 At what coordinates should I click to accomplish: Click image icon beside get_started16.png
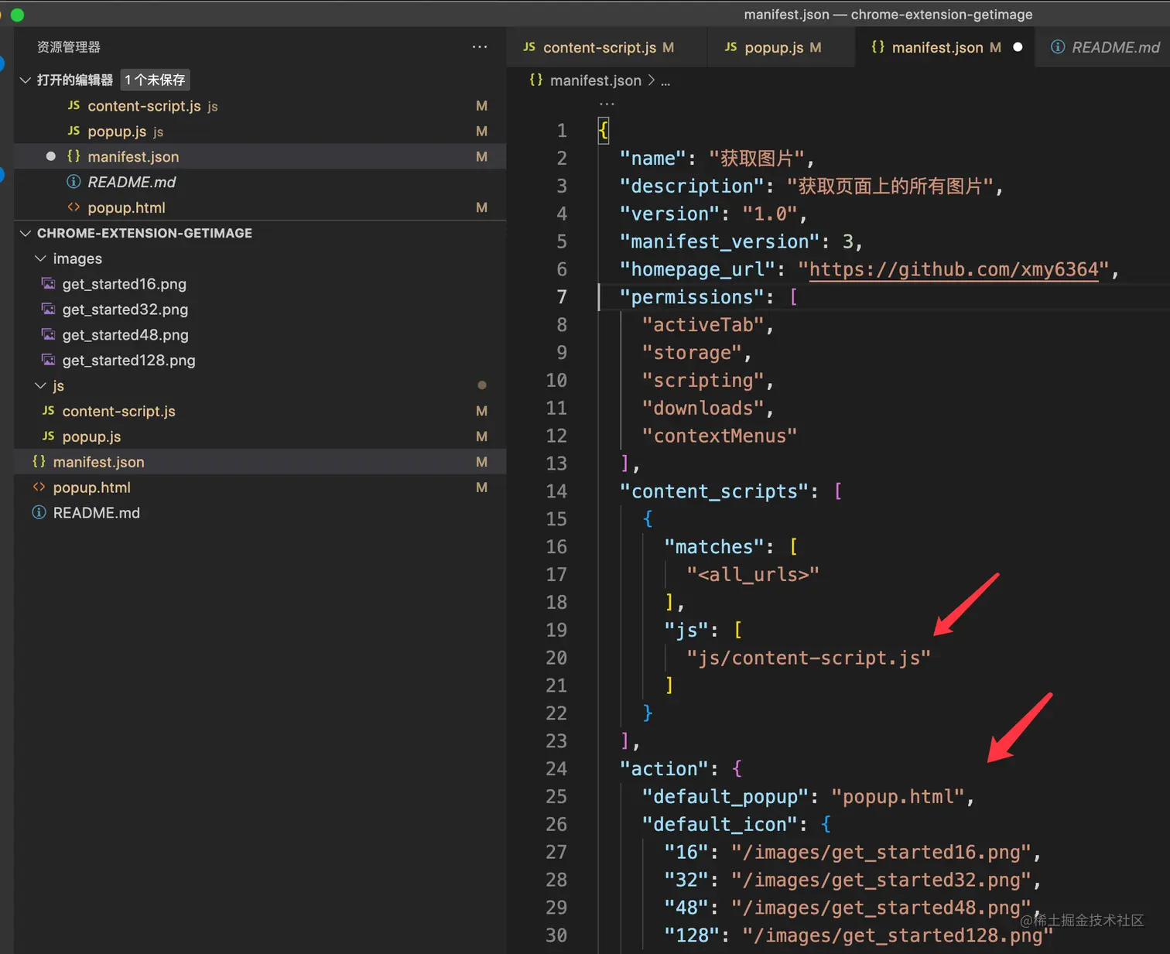[48, 284]
